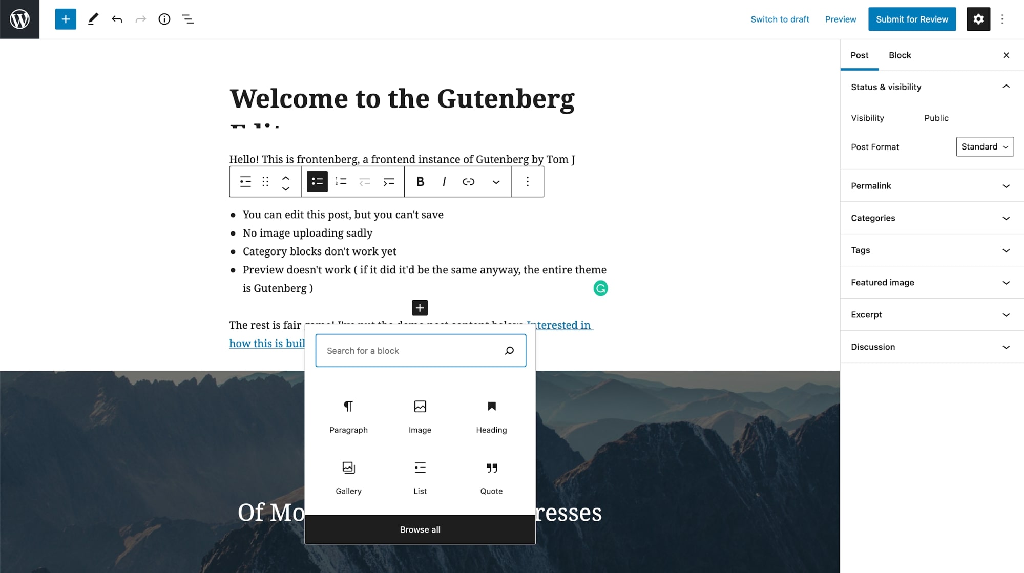Screen dimensions: 1024x573
Task: Click the redo action icon
Action: click(141, 19)
